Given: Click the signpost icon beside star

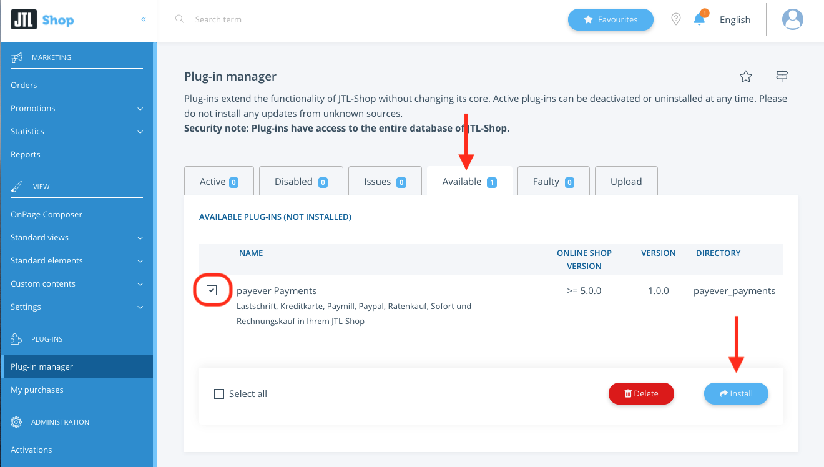Looking at the screenshot, I should [782, 76].
